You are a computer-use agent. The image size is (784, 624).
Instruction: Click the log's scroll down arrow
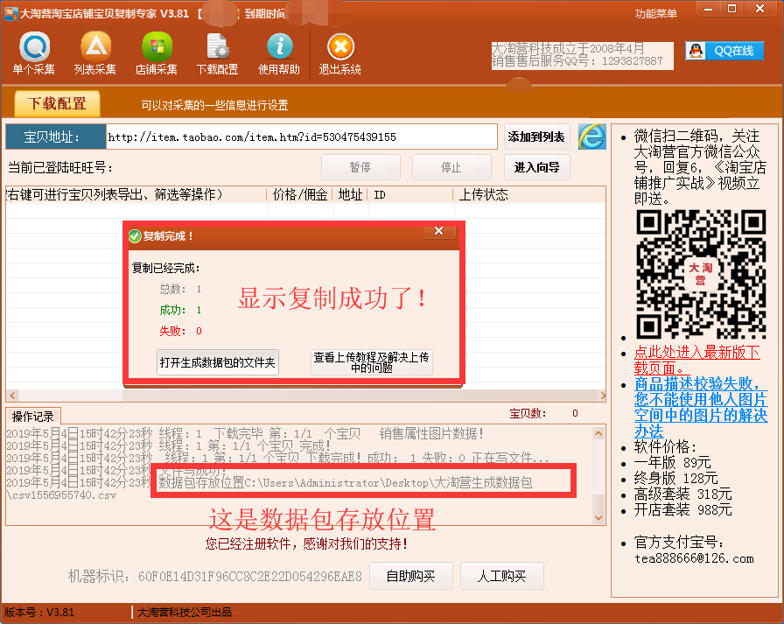tap(598, 517)
